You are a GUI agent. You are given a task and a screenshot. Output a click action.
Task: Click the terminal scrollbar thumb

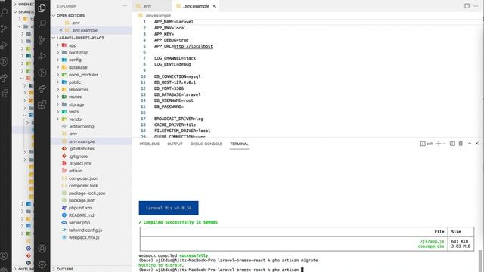click(480, 261)
